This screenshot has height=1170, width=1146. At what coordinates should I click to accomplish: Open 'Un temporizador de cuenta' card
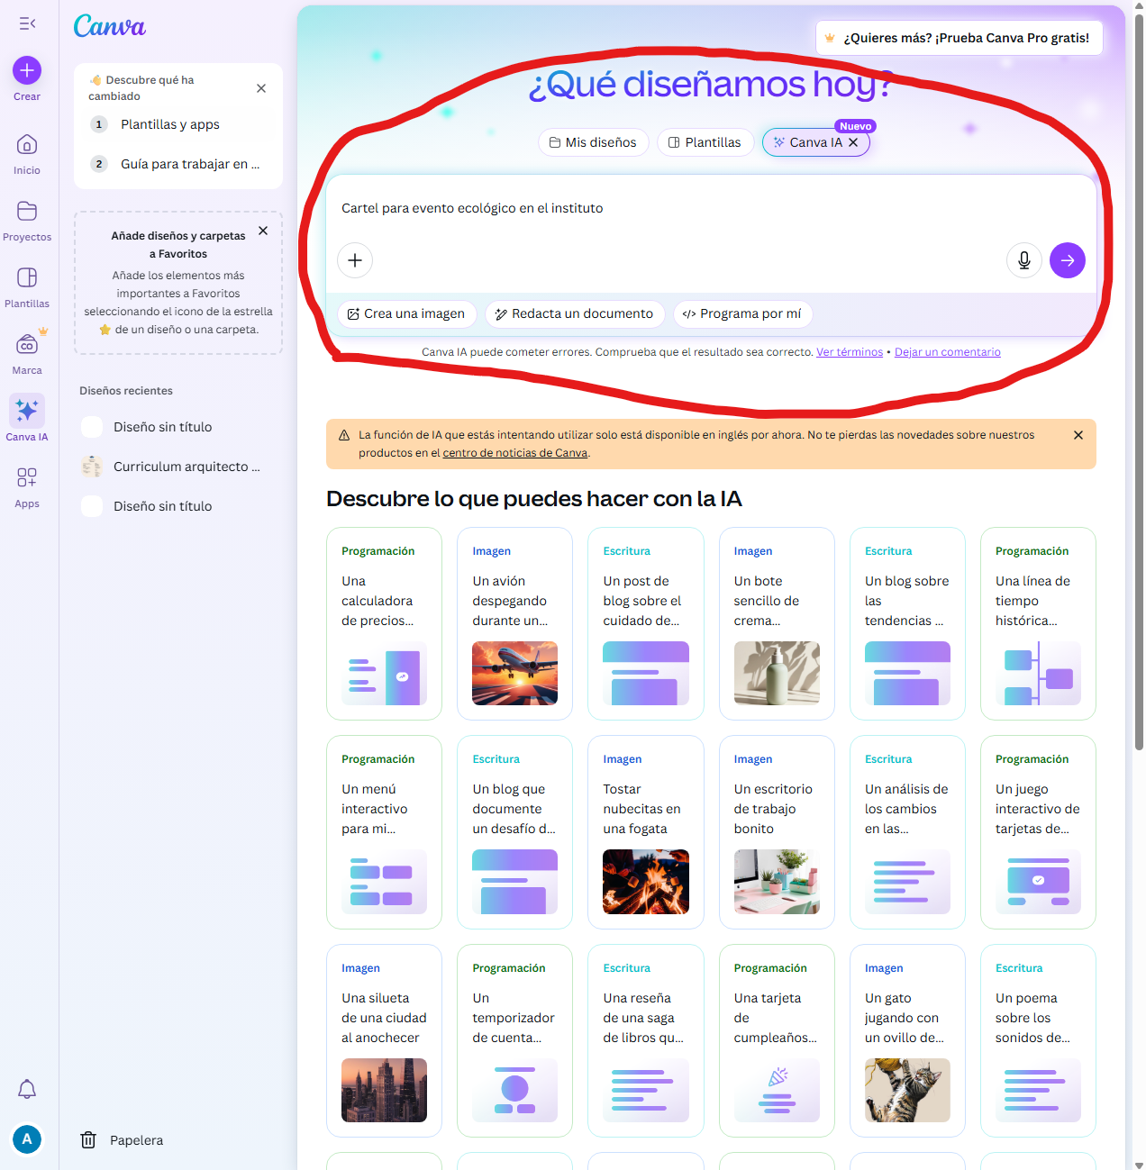pyautogui.click(x=514, y=1041)
